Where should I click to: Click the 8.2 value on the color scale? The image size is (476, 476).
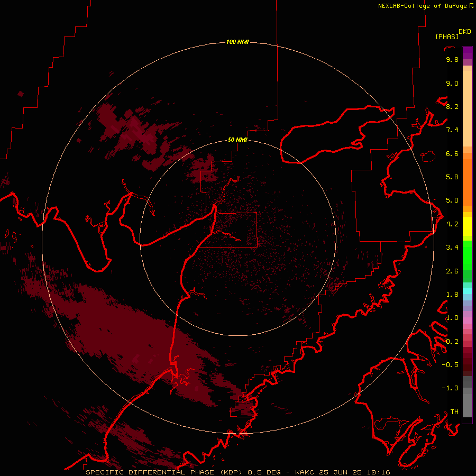point(452,106)
